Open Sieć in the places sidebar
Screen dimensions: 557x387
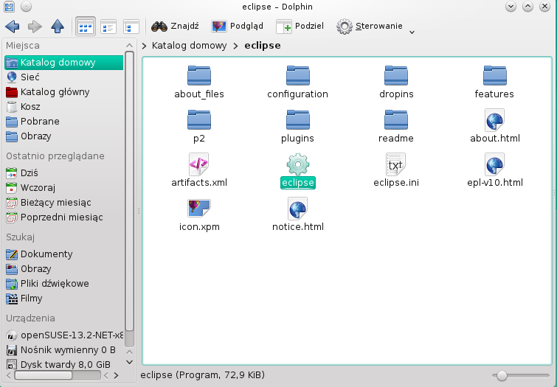tap(30, 77)
